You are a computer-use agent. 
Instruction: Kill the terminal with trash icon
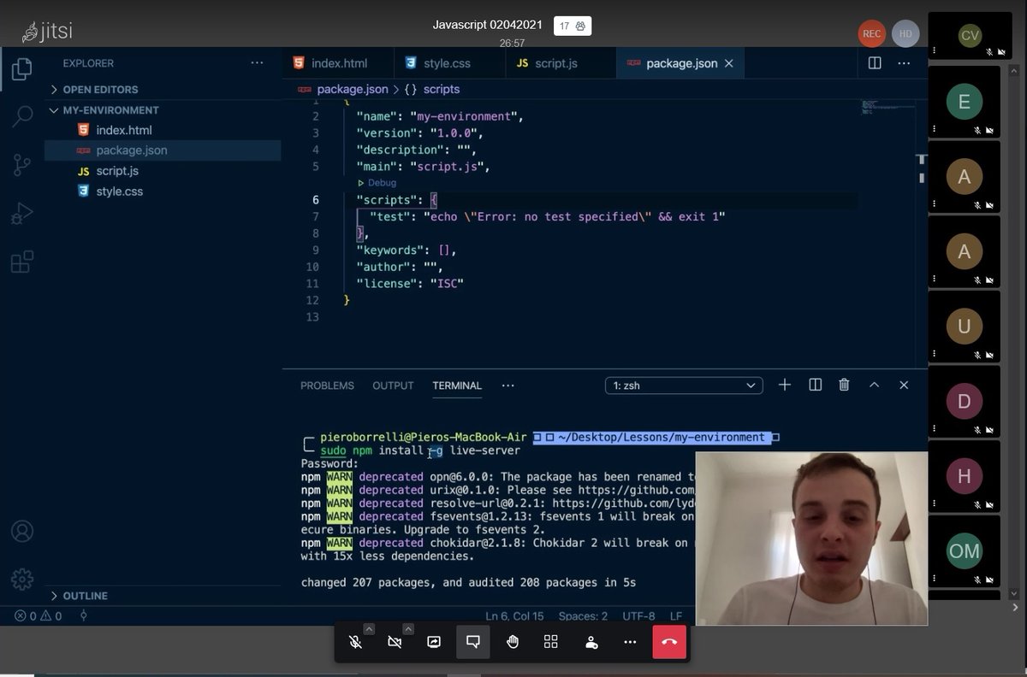pos(844,386)
